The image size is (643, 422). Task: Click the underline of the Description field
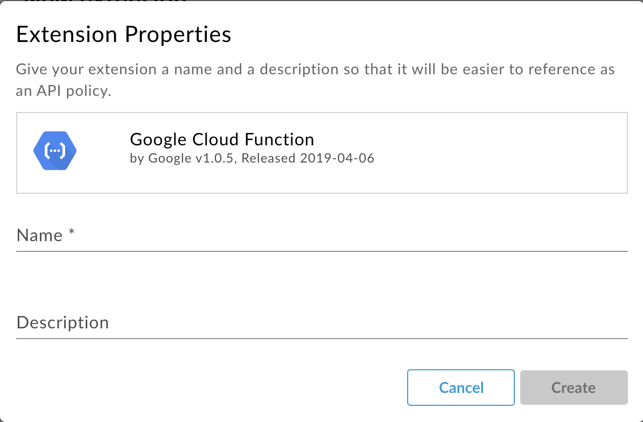322,338
